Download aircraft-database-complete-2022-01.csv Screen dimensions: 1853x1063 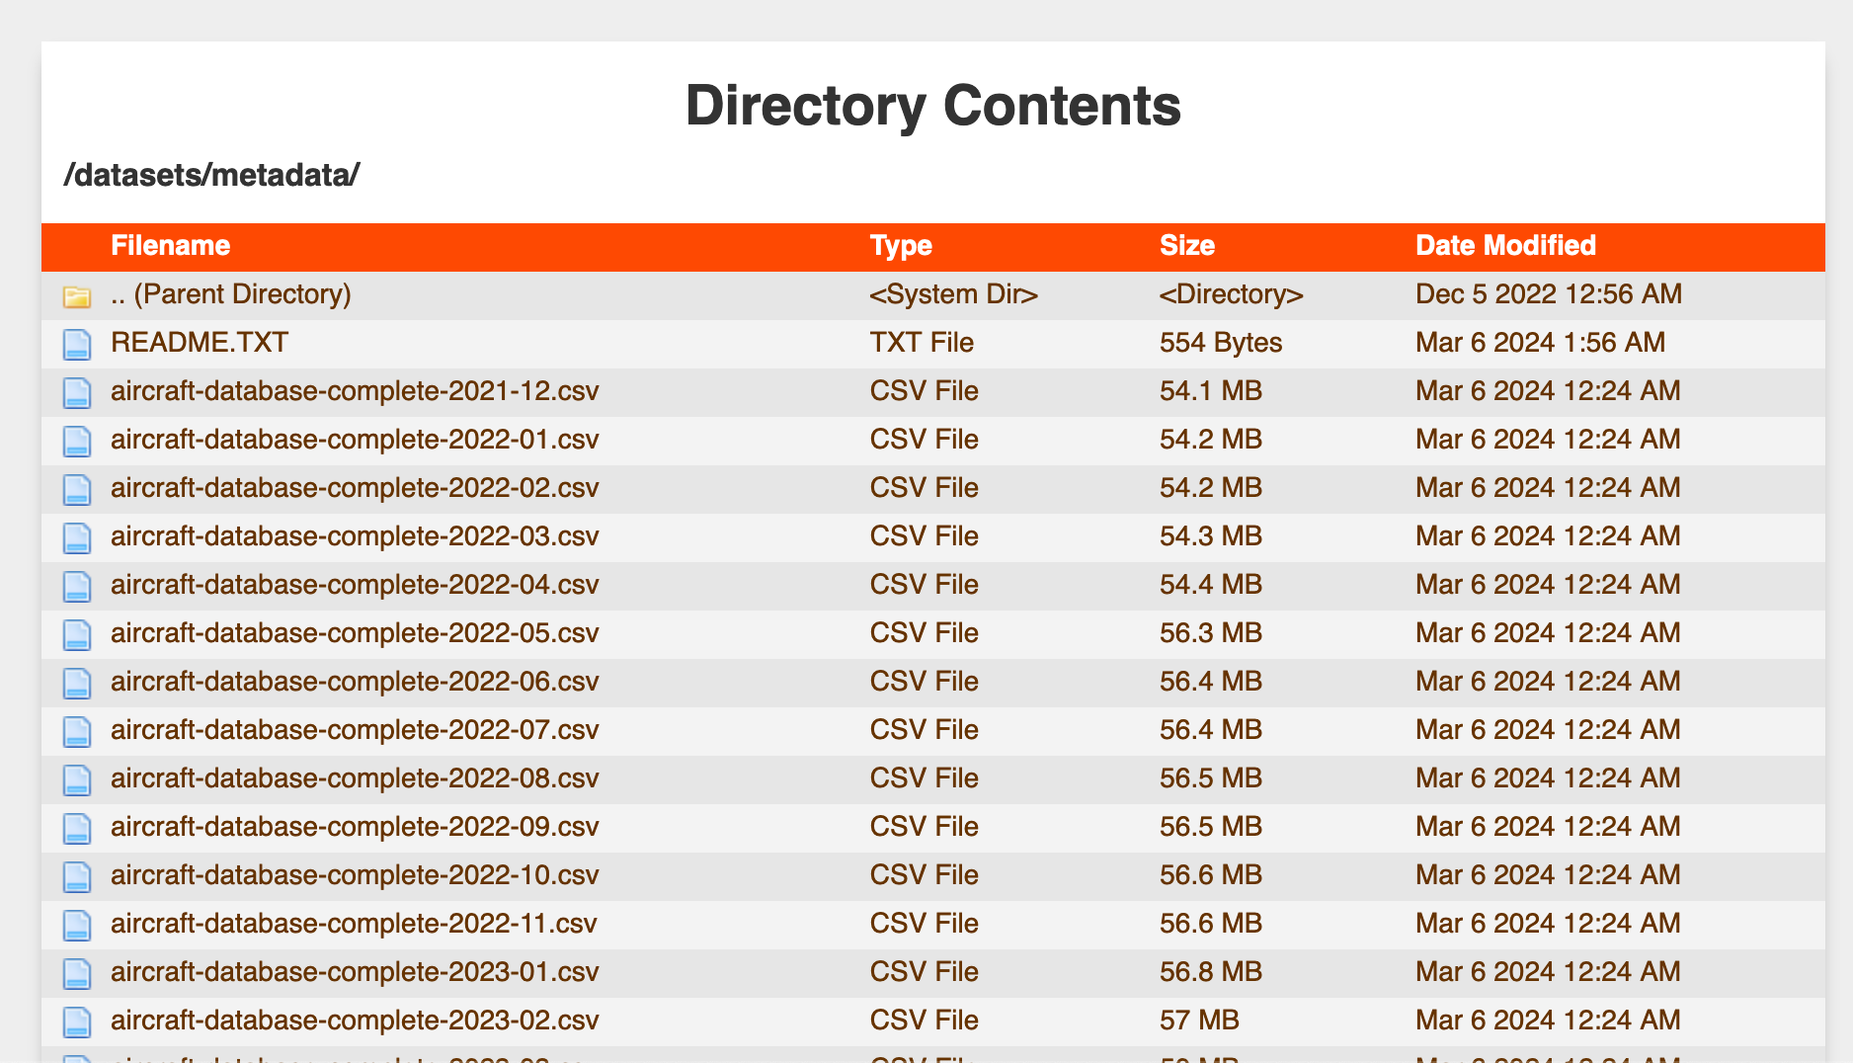tap(355, 440)
